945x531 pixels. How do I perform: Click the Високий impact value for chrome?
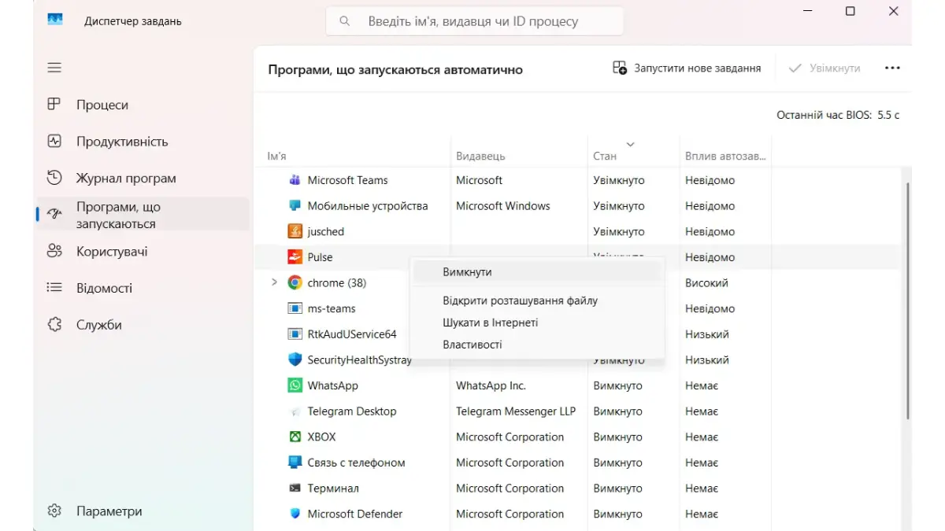click(x=706, y=282)
